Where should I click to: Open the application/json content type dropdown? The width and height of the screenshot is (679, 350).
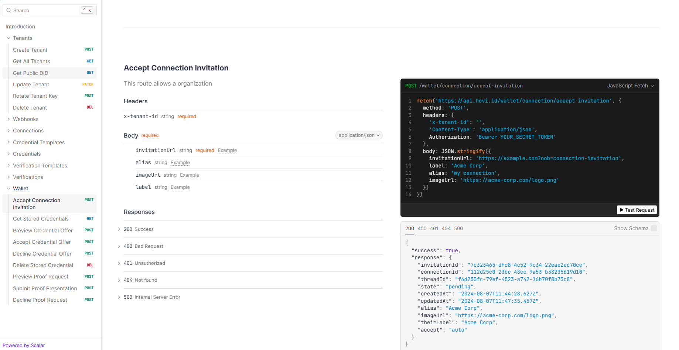coord(359,135)
